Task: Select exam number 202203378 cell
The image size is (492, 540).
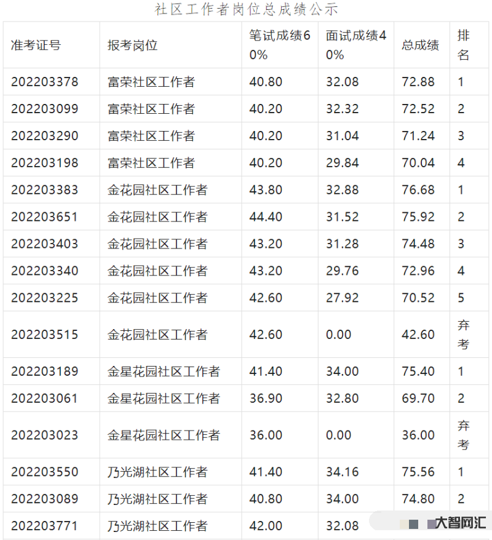Action: pyautogui.click(x=45, y=82)
